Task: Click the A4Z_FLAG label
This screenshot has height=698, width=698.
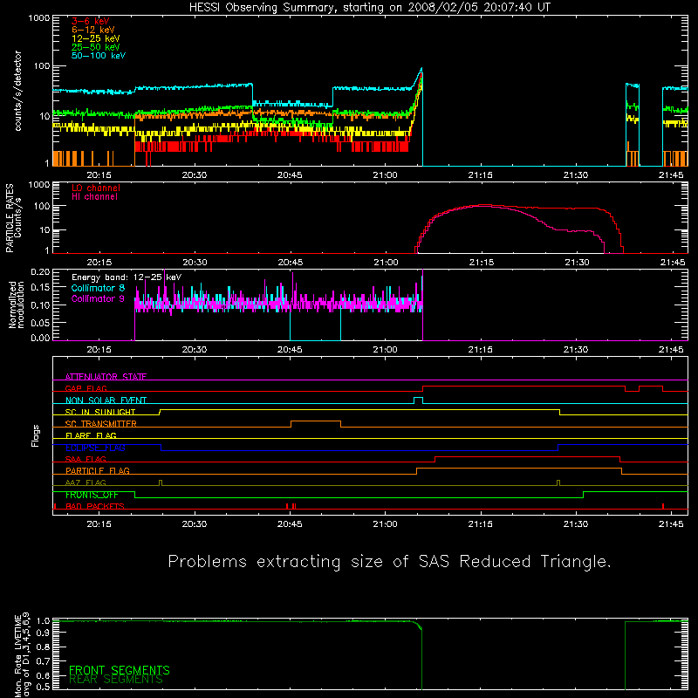Action: click(x=86, y=482)
